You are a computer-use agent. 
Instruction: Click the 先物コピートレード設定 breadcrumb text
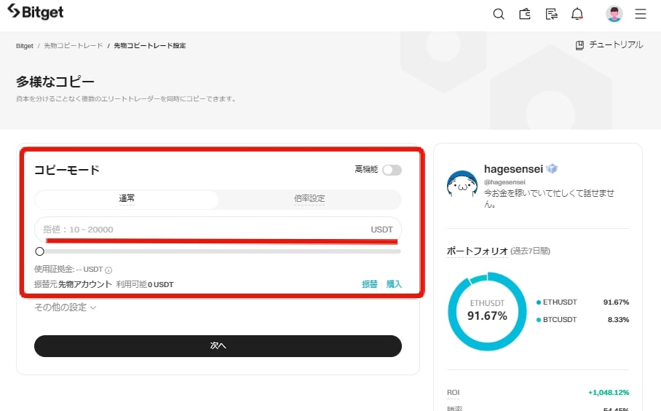click(x=150, y=46)
